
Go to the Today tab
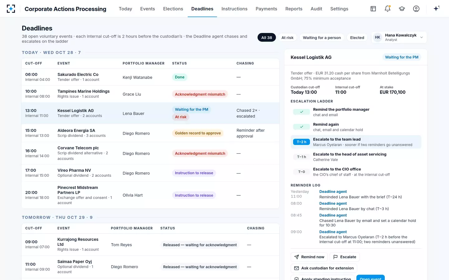pyautogui.click(x=125, y=9)
